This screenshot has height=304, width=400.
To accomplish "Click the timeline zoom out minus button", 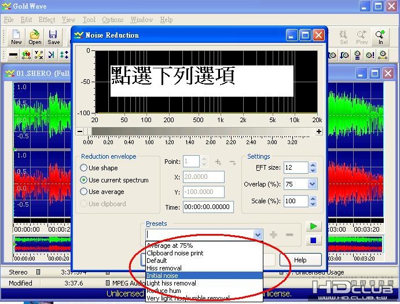I will pos(80,131).
